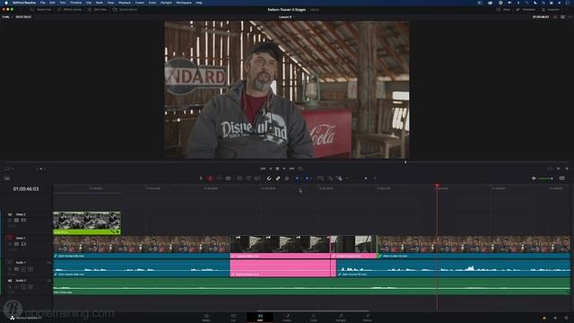Open the Mixer panel
Screen dimensions: 574x323
tap(504, 10)
